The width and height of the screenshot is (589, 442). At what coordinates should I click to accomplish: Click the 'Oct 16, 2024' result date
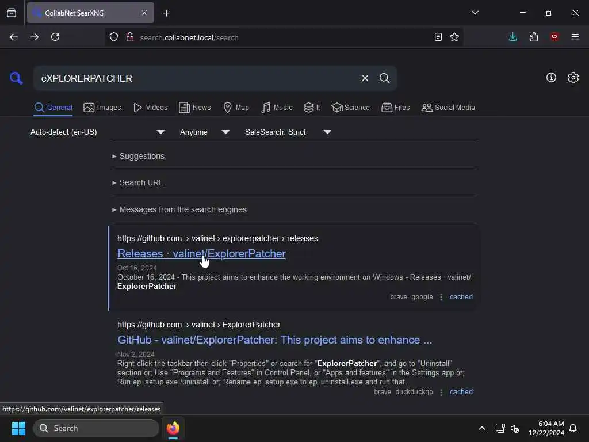[137, 268]
